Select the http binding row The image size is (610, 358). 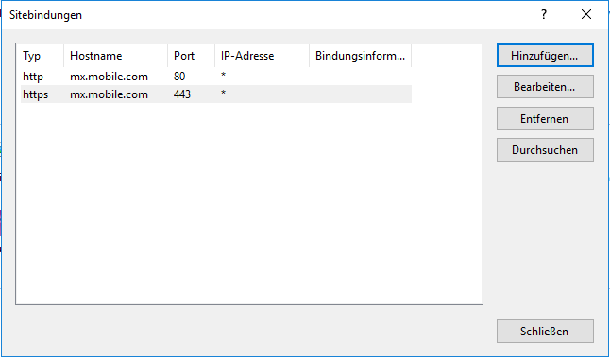point(216,77)
